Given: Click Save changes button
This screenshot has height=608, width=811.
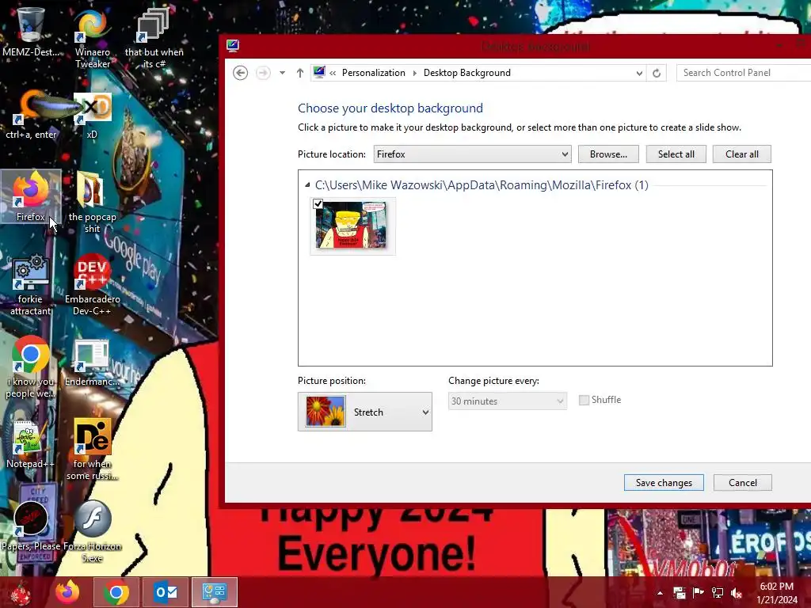Looking at the screenshot, I should (664, 482).
